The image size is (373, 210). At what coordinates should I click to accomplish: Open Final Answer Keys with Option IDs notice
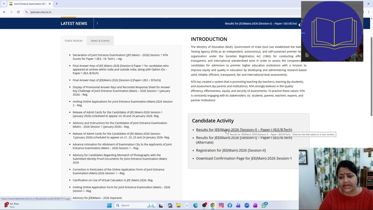(x=121, y=69)
